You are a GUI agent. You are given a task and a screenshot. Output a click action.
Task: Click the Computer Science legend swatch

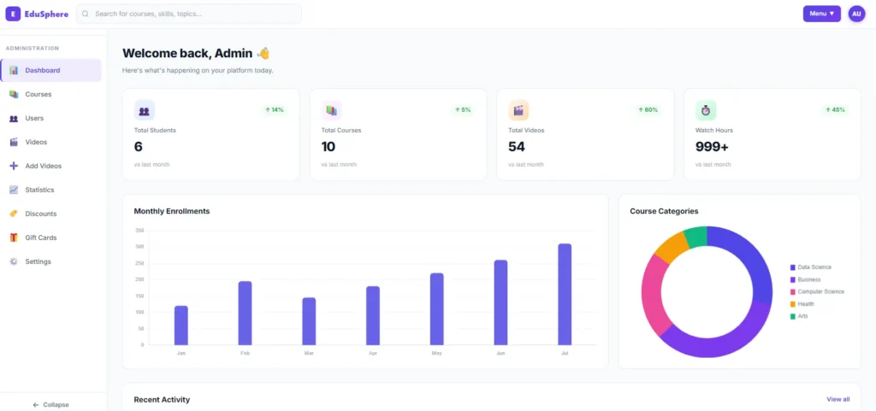(793, 291)
